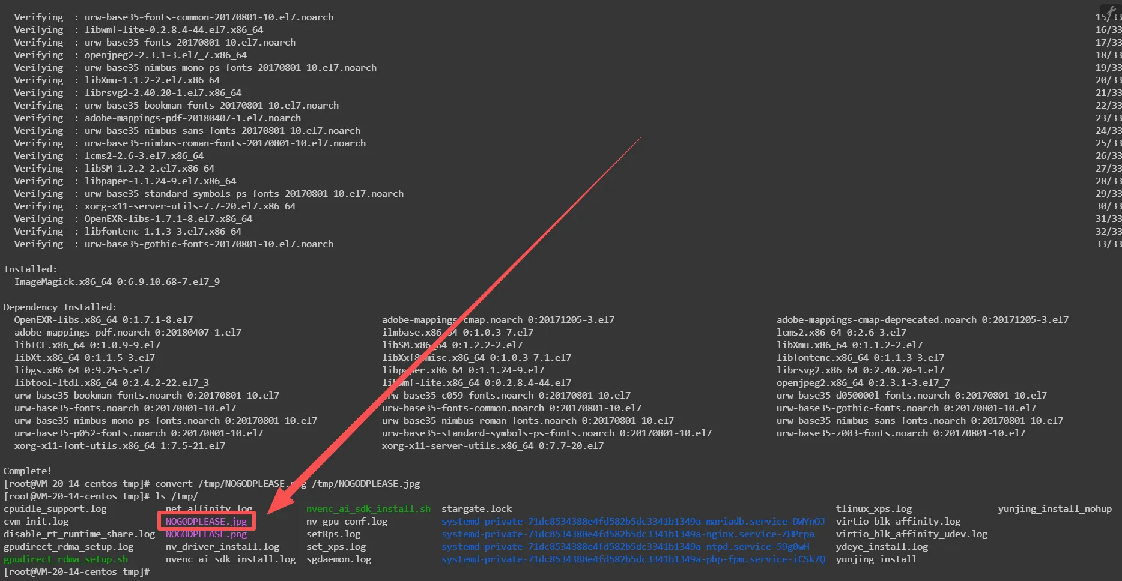
Task: Click the highlighted NOGODPLEASE.jpg file name
Action: [x=206, y=522]
